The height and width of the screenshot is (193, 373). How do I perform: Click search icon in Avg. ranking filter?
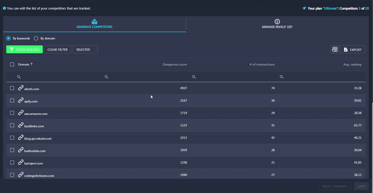[x=282, y=77]
